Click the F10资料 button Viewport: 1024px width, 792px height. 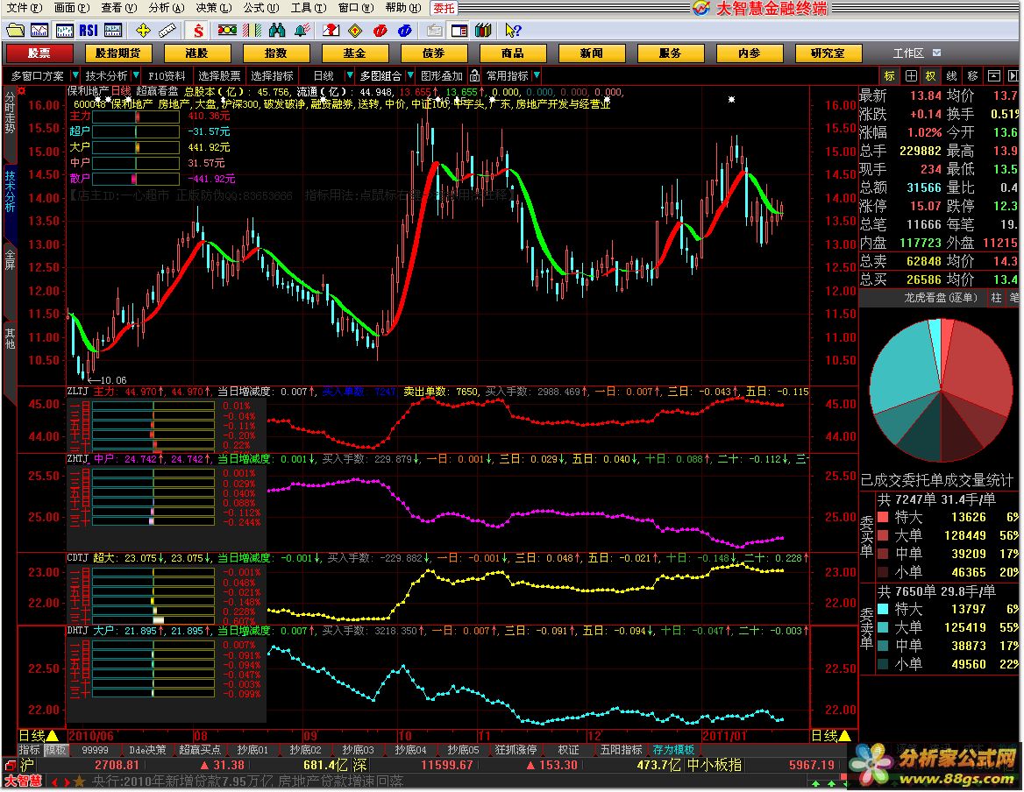[x=167, y=75]
